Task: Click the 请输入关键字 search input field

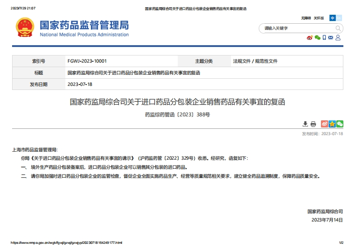Action: (x=295, y=28)
